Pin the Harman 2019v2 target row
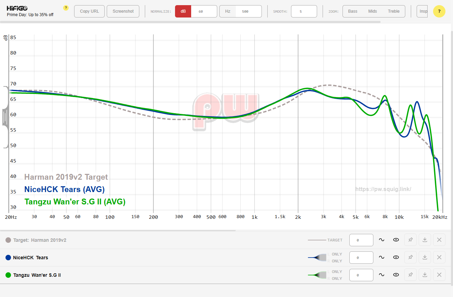 tap(410, 240)
